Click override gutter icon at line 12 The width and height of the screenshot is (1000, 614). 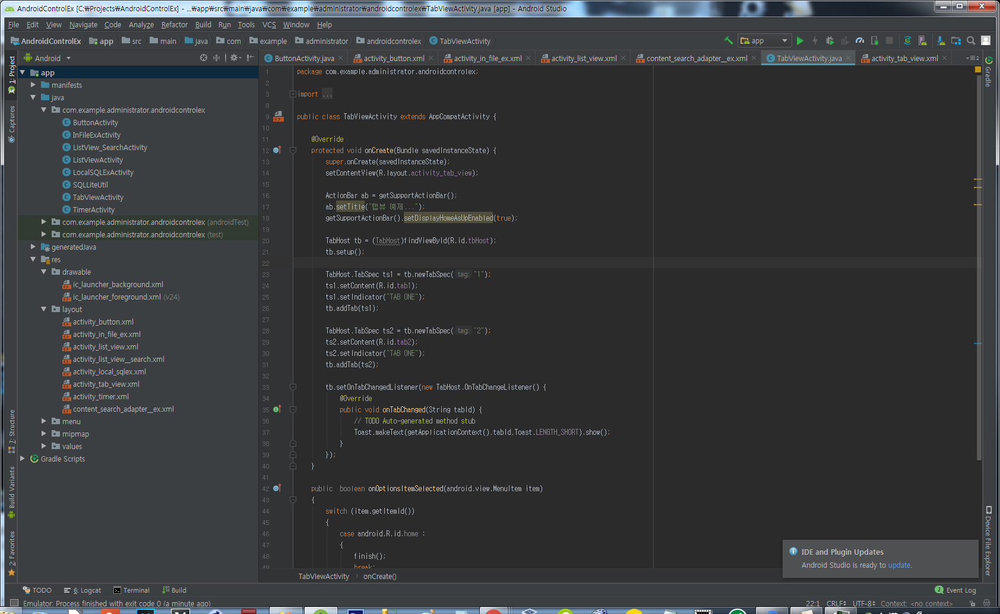click(277, 150)
